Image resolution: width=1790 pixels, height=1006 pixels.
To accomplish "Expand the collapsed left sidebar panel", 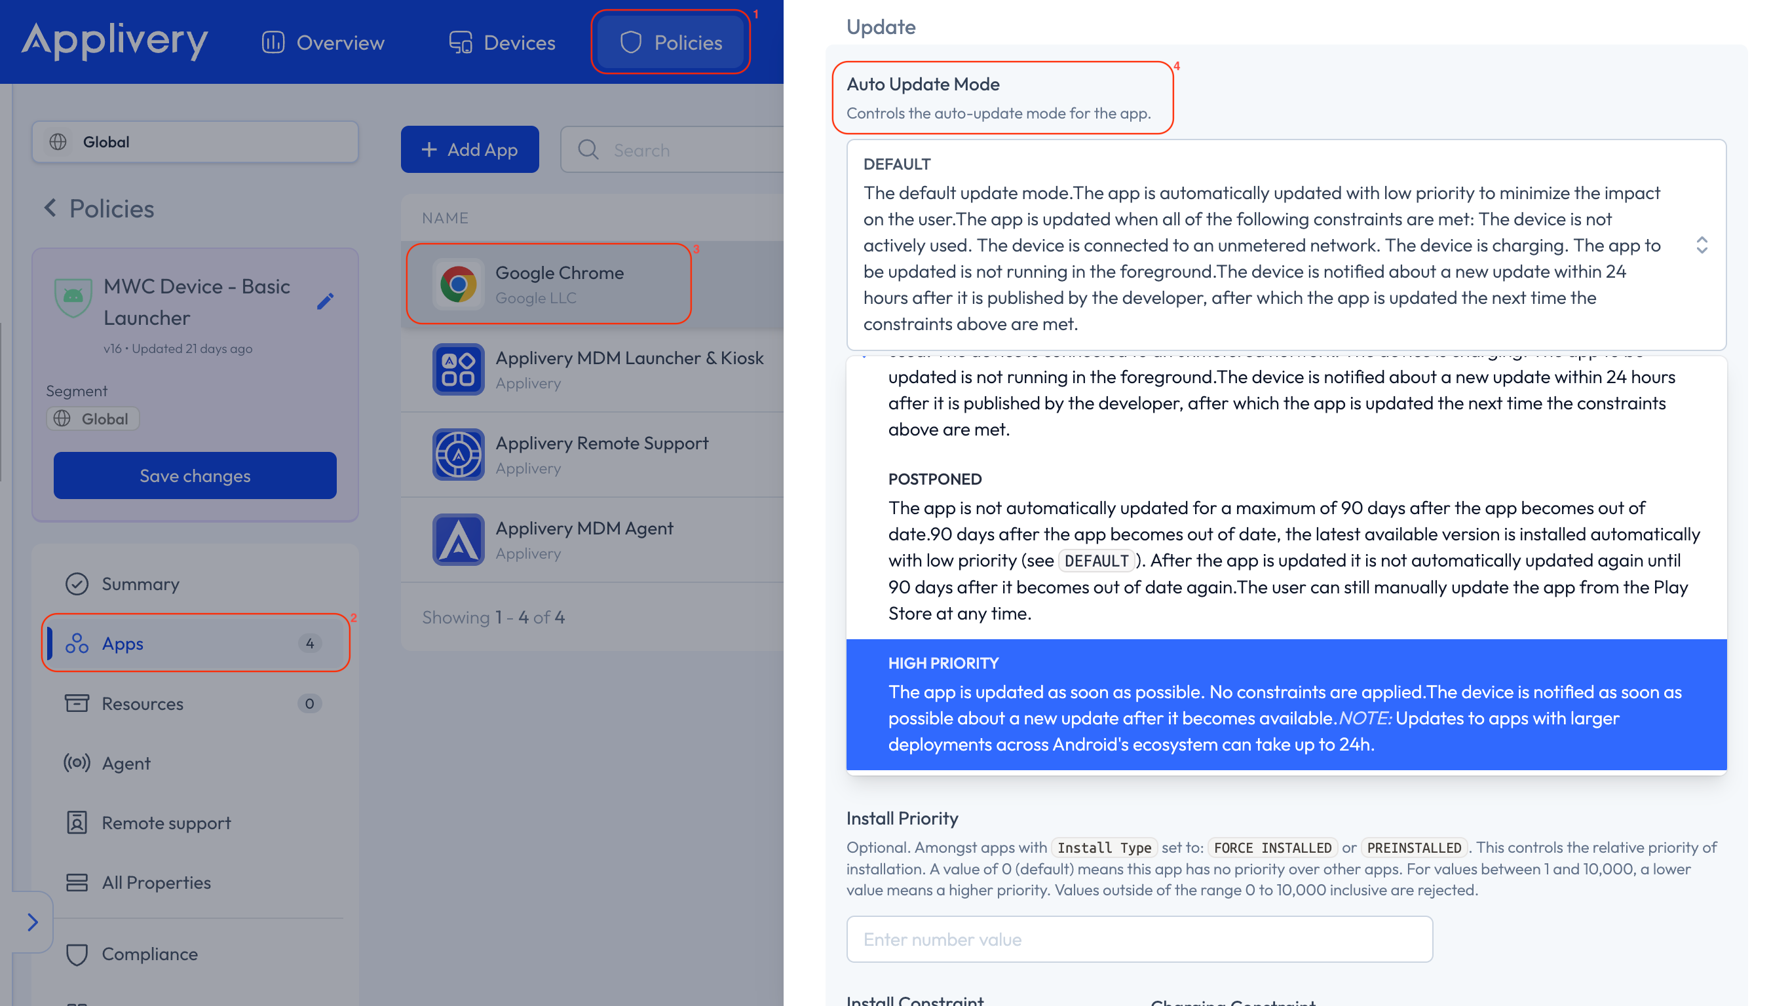I will tap(32, 922).
